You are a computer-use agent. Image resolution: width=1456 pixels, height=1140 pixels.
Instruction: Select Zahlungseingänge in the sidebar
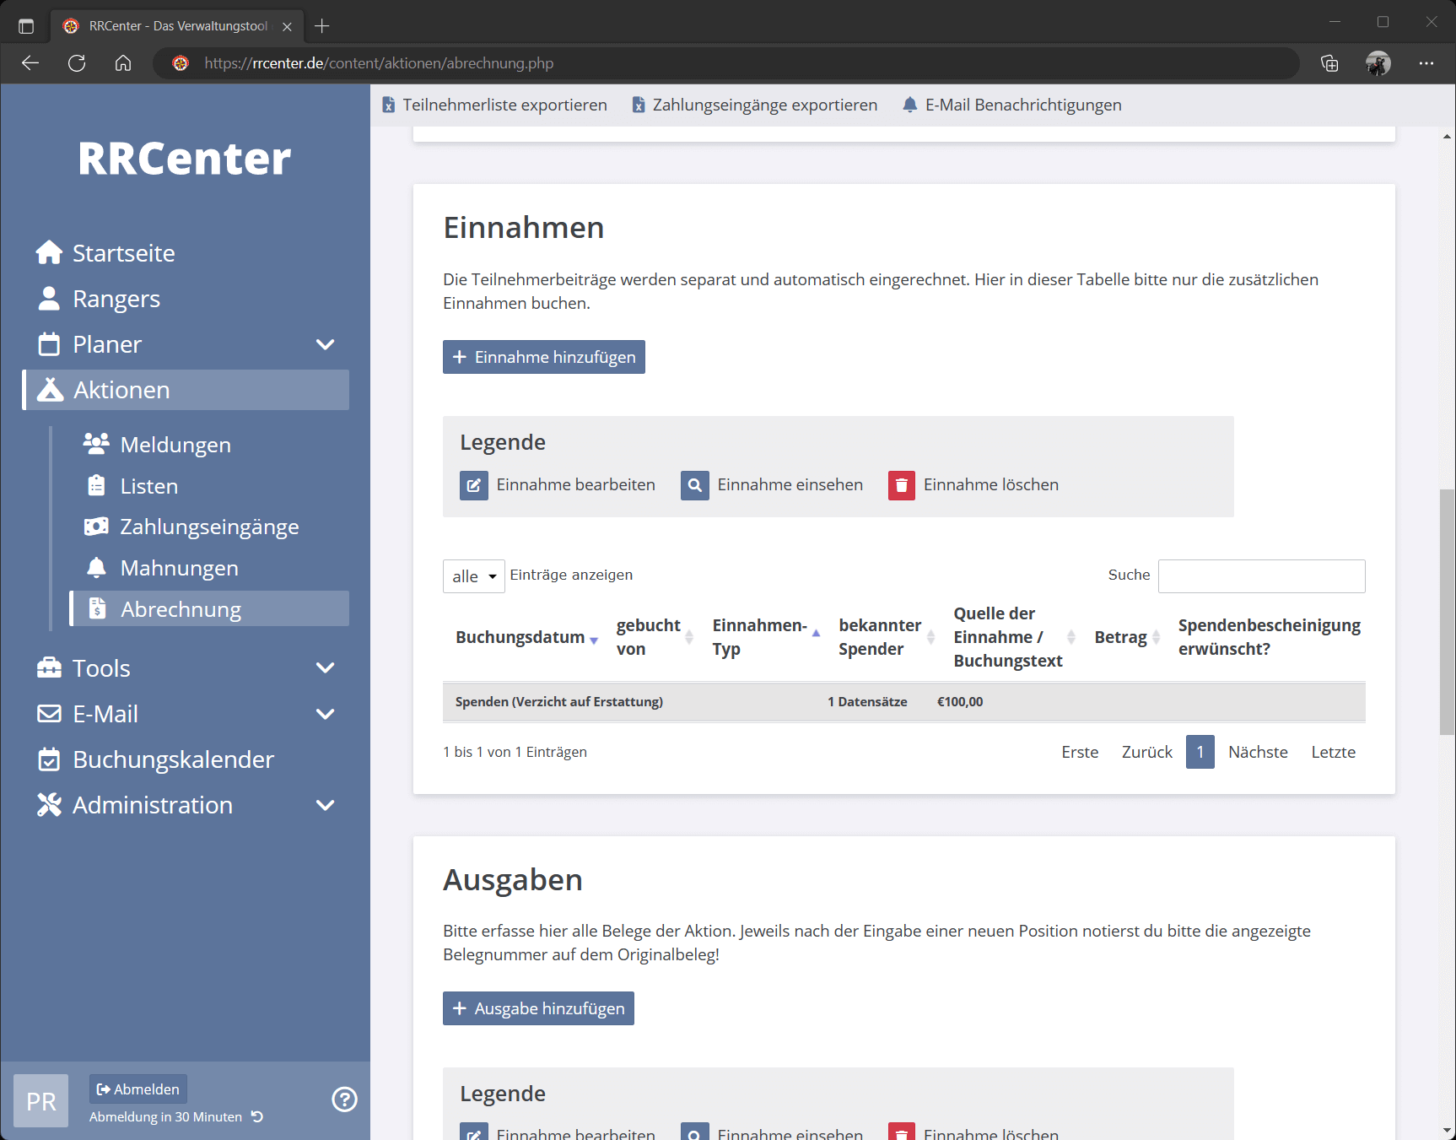point(208,526)
